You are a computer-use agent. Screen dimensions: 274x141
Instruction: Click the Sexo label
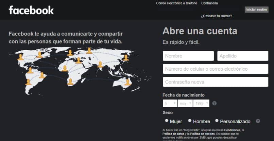[168, 113]
